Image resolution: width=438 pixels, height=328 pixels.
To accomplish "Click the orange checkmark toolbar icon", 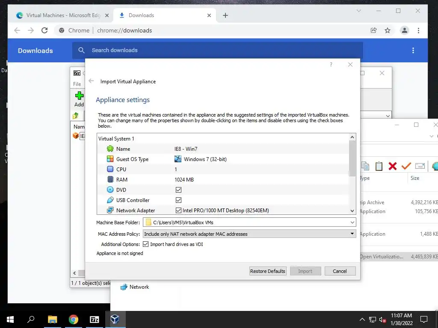I will pos(406,166).
